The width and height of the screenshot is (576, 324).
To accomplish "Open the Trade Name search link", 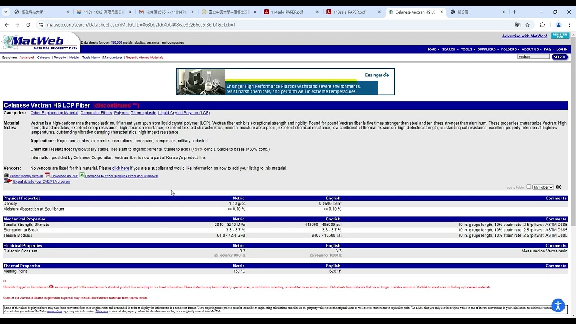I will click(x=91, y=58).
